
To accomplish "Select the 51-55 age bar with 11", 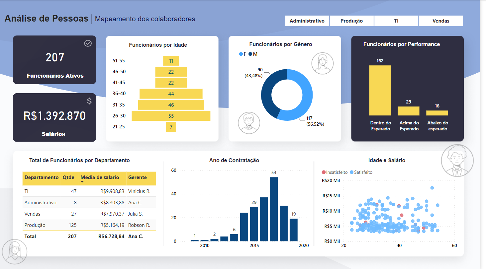I will 171,61.
